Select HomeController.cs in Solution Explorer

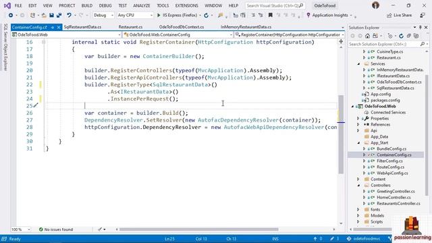tap(394, 197)
